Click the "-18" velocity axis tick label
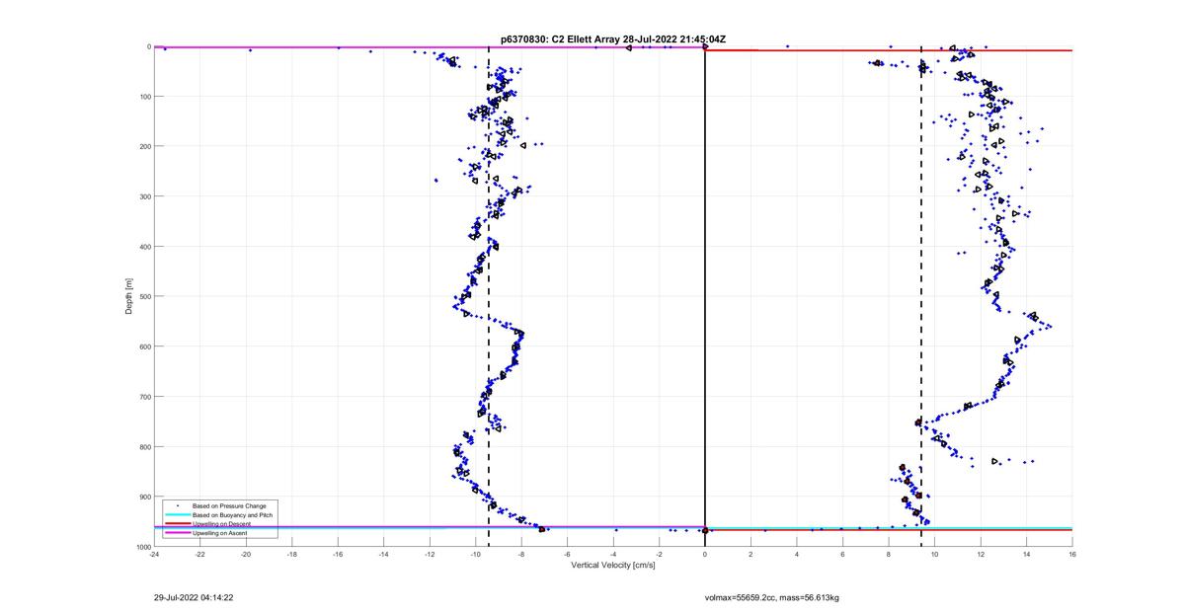The image size is (1185, 614). 292,555
